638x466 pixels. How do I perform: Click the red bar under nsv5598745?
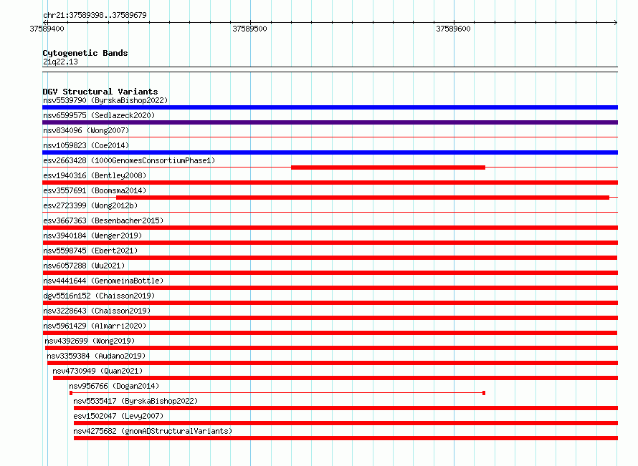click(330, 258)
